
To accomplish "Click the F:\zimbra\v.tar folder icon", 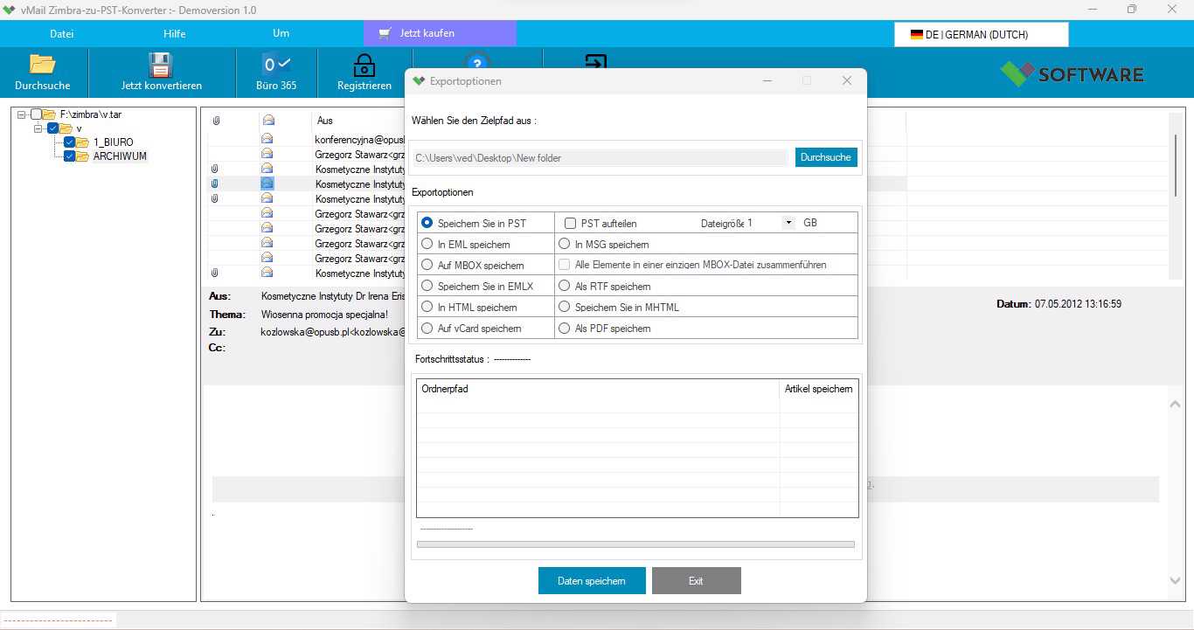I will [x=49, y=114].
